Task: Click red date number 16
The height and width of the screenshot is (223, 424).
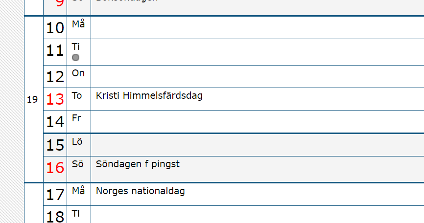Action: click(55, 168)
